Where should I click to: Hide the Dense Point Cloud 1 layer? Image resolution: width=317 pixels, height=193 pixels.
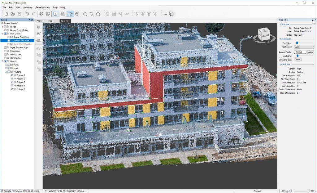[9, 41]
